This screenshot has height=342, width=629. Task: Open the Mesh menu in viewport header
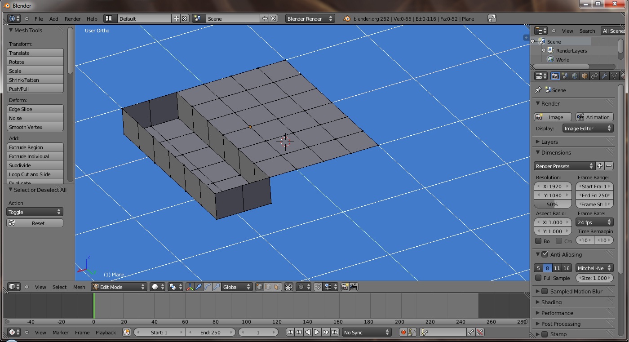79,287
